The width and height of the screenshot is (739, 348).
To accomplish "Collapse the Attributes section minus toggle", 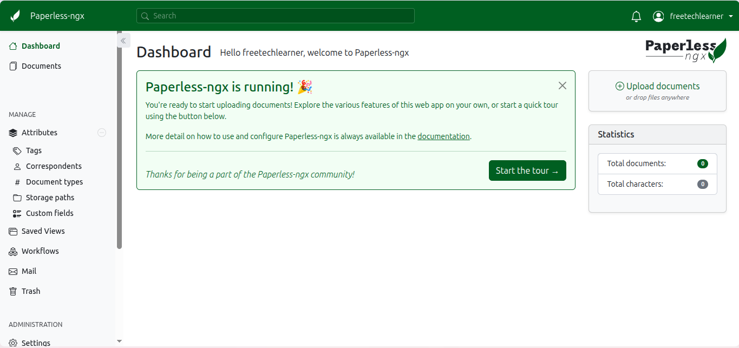I will [x=102, y=133].
